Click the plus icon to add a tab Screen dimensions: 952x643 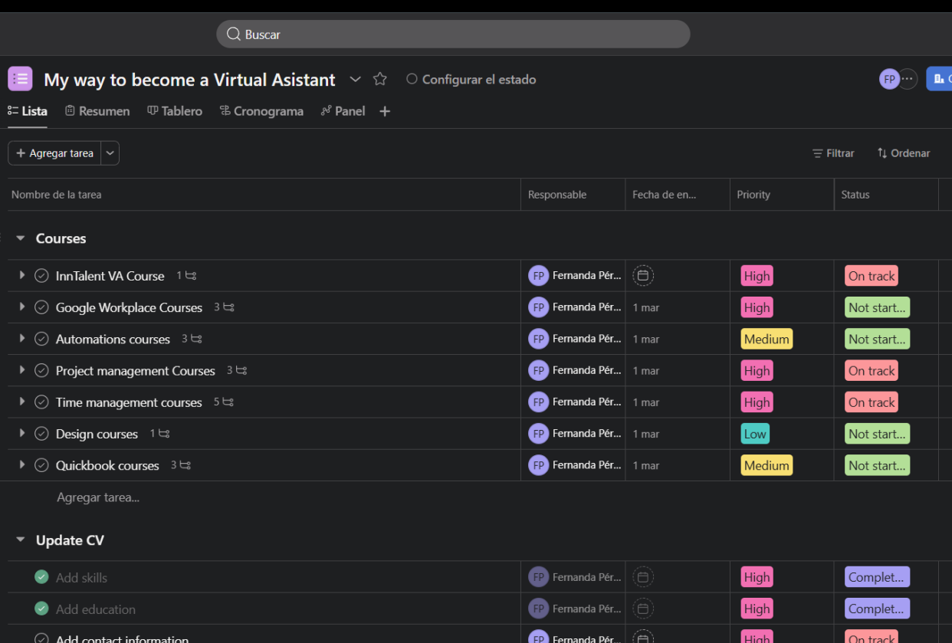tap(385, 111)
